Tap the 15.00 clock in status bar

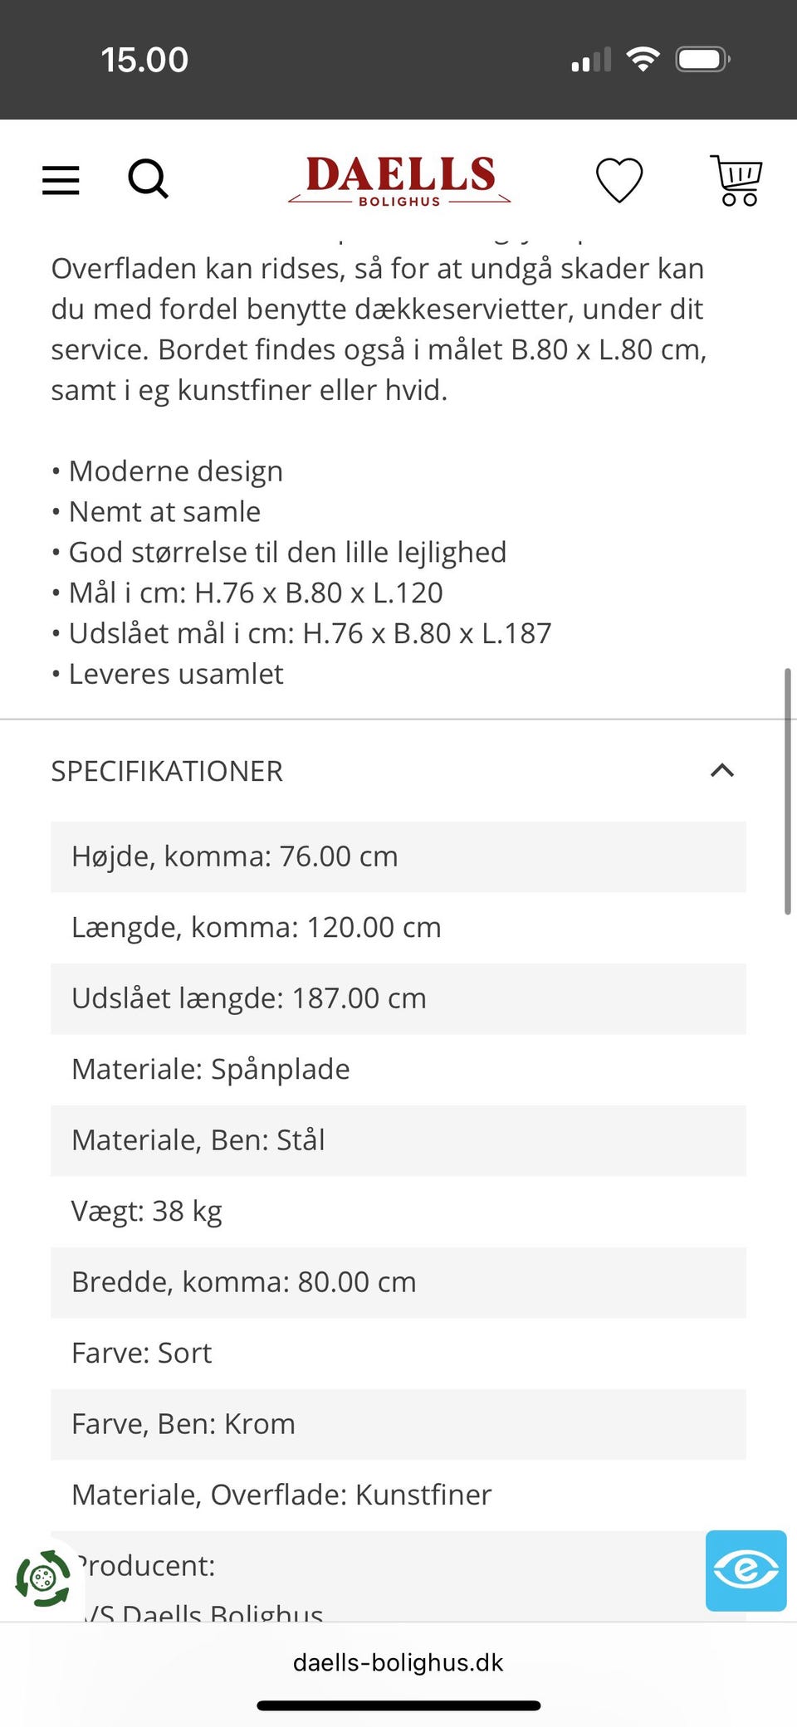click(x=144, y=60)
